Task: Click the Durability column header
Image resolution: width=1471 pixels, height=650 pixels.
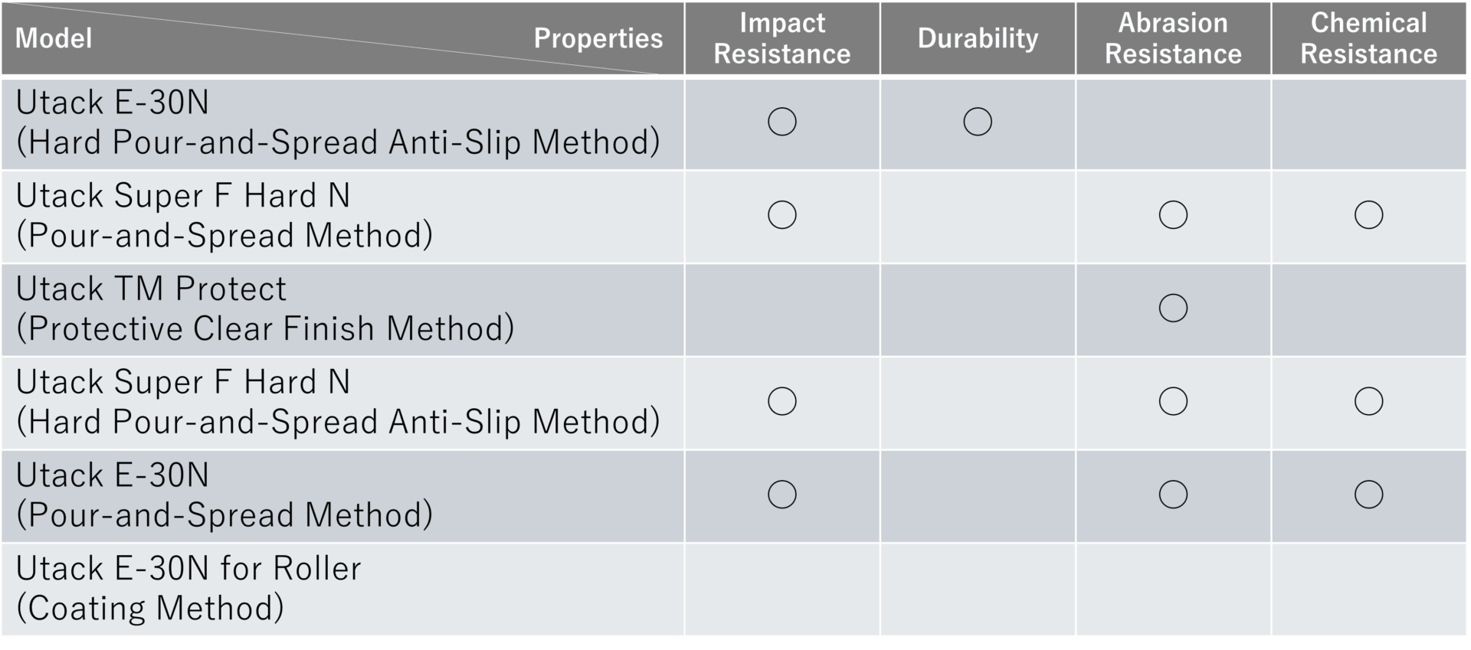Action: [977, 38]
